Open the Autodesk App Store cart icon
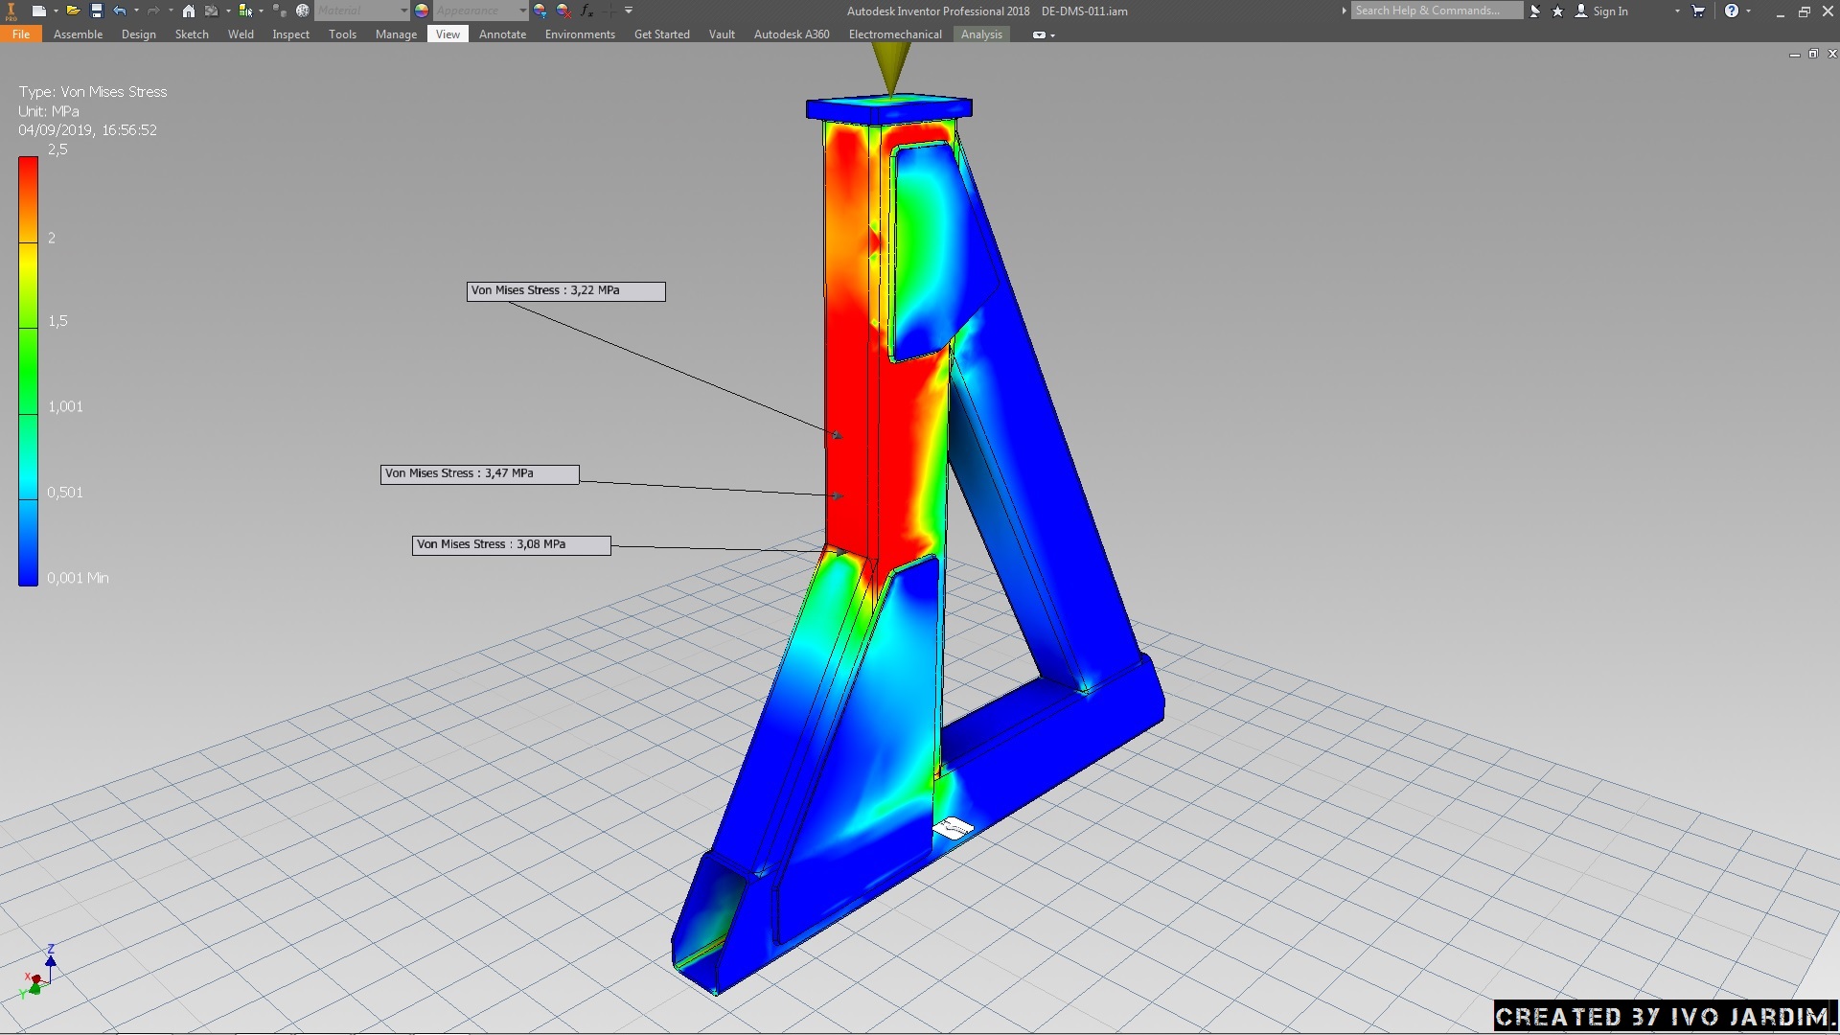 point(1698,11)
